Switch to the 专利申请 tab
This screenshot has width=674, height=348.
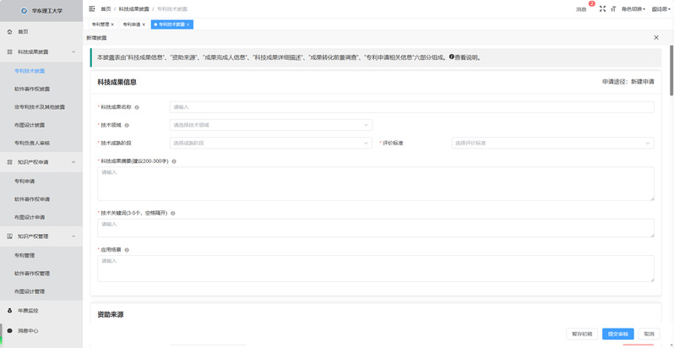[x=131, y=24]
